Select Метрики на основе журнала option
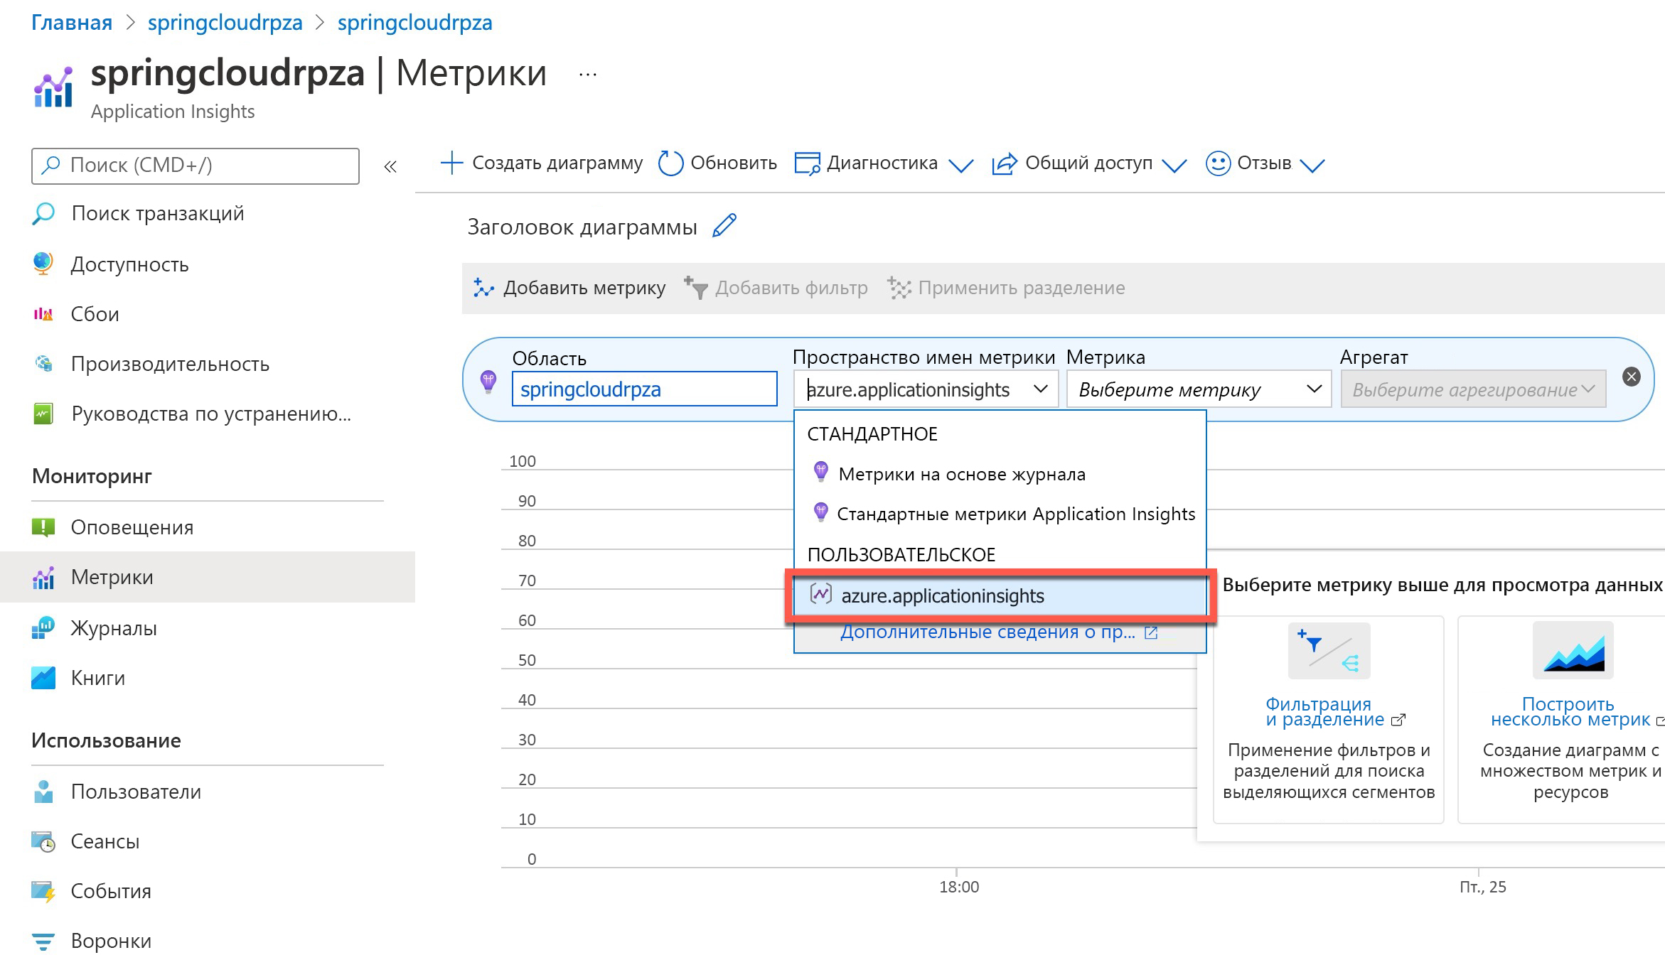Viewport: 1665px width, 955px height. [1000, 474]
